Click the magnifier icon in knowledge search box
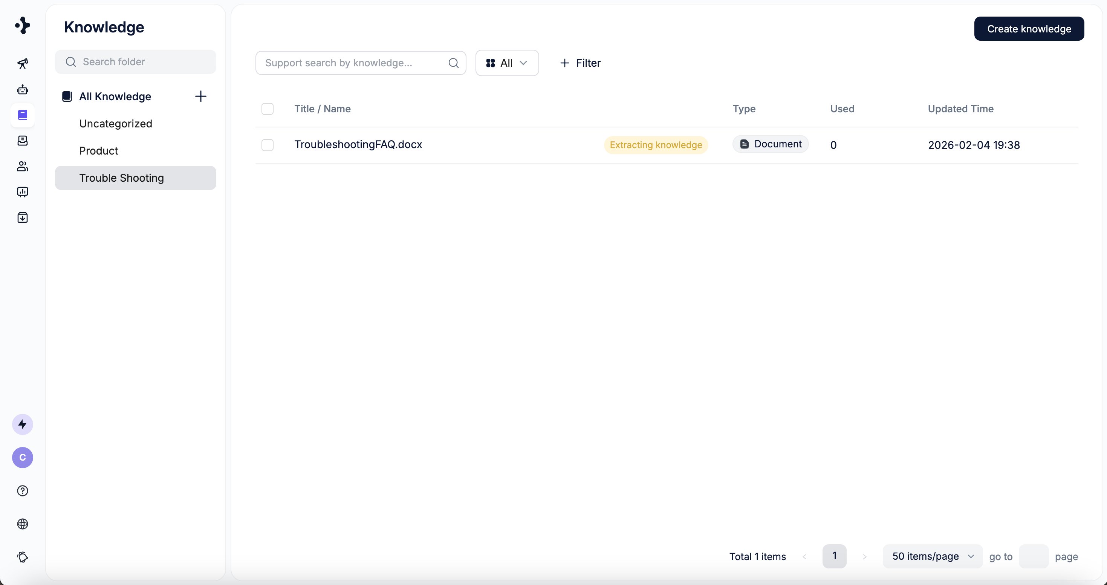 (453, 63)
